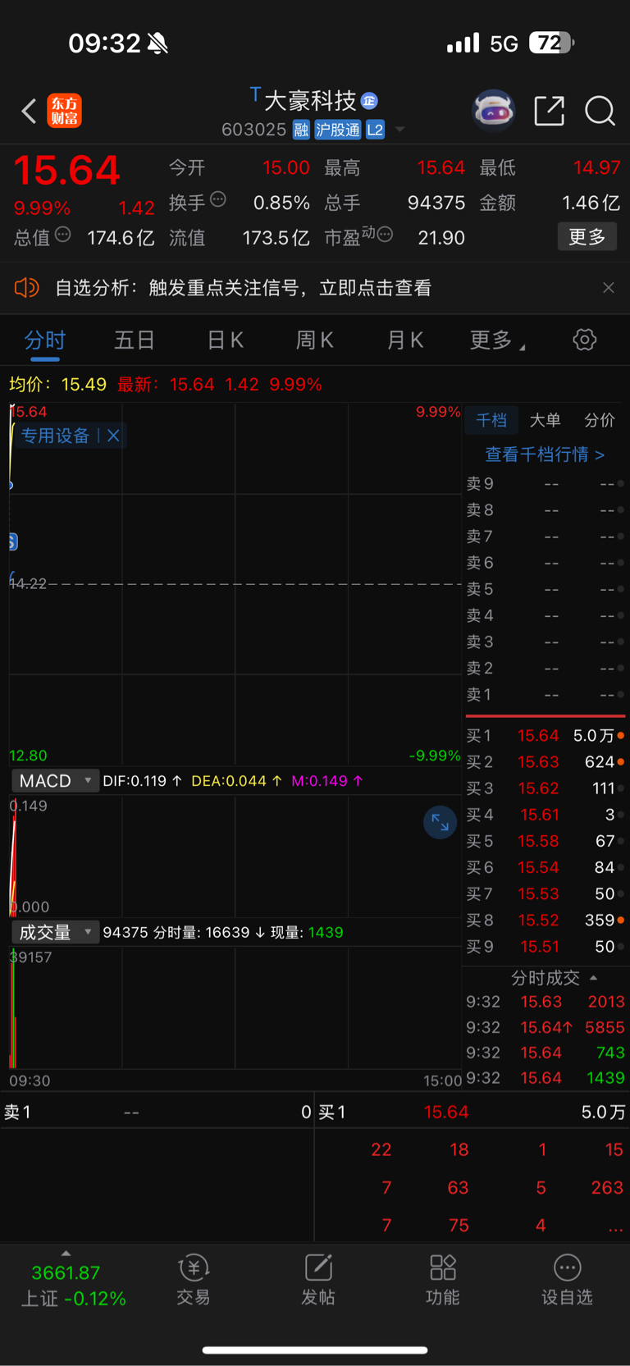The height and width of the screenshot is (1366, 630).
Task: Tap the 09:32 status bar clock
Action: [104, 43]
